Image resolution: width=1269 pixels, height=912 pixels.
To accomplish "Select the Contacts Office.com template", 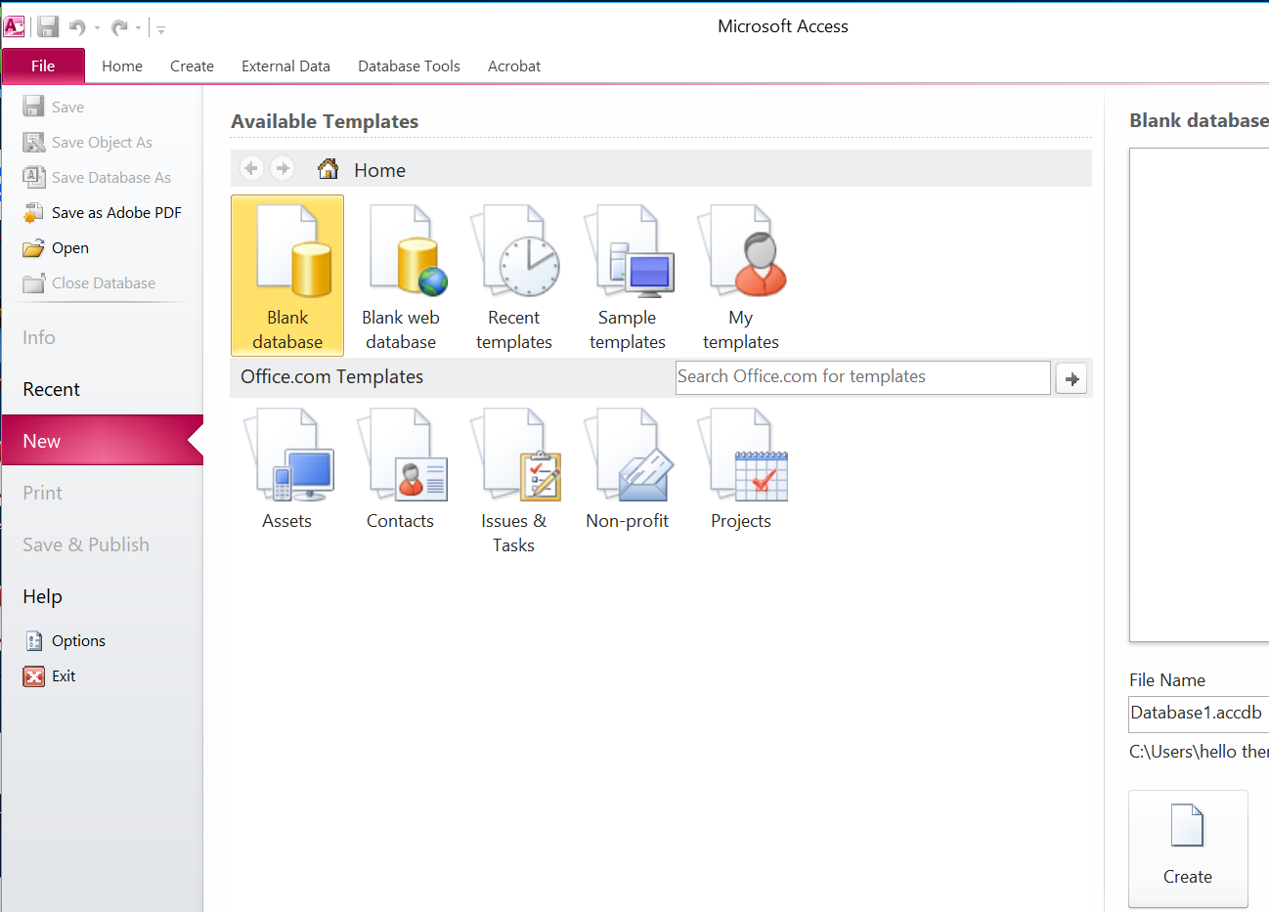I will 401,469.
